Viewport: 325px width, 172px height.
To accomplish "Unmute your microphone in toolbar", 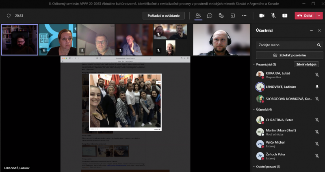I will point(273,15).
